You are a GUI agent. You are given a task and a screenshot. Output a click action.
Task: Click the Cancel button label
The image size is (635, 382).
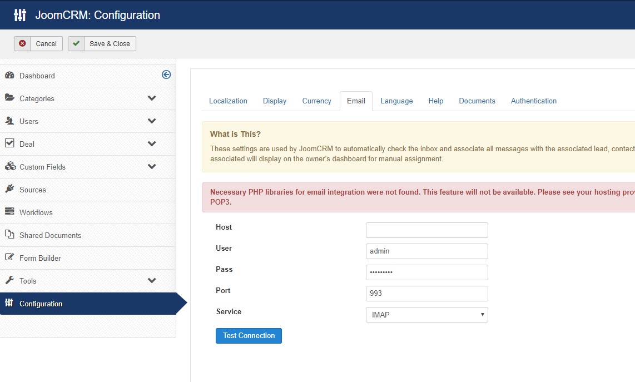46,44
